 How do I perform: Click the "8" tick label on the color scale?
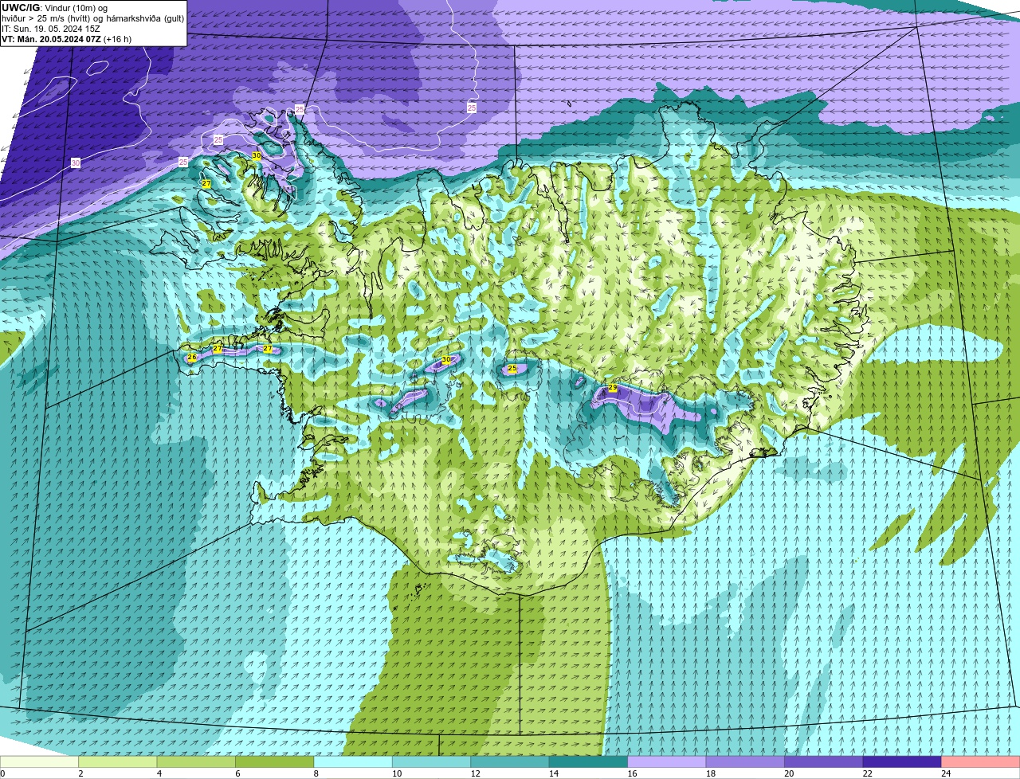click(316, 773)
